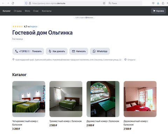This screenshot has height=134, width=168.
Task: Open the О нас menu item
Action: [x=36, y=11]
